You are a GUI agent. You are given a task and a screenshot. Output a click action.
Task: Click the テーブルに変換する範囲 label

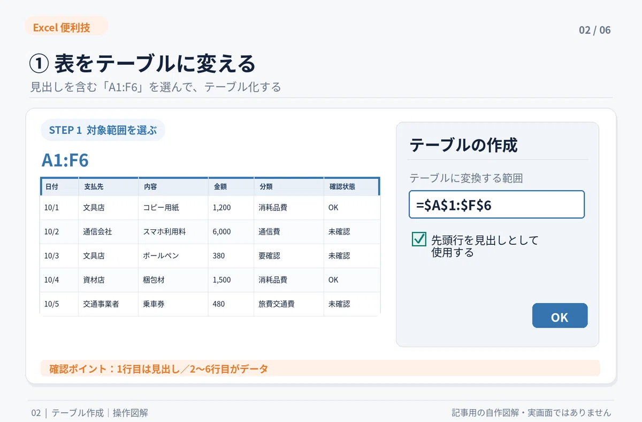pos(466,178)
